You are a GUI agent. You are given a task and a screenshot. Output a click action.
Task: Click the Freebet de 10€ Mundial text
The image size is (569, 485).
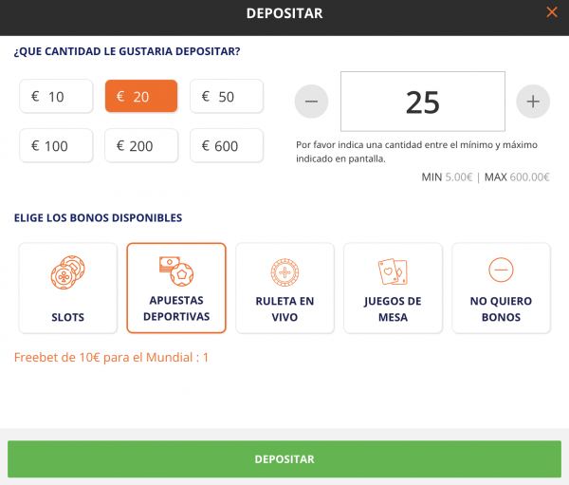pos(111,358)
